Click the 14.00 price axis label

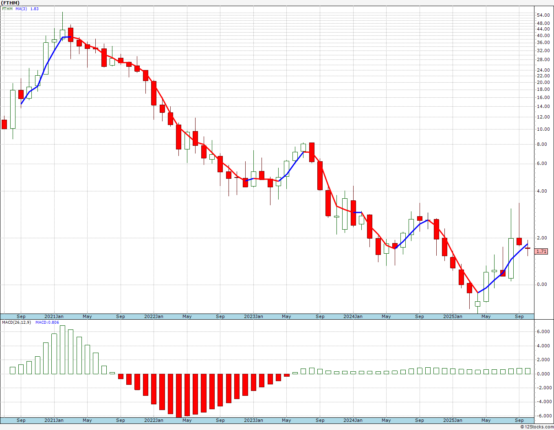543,106
